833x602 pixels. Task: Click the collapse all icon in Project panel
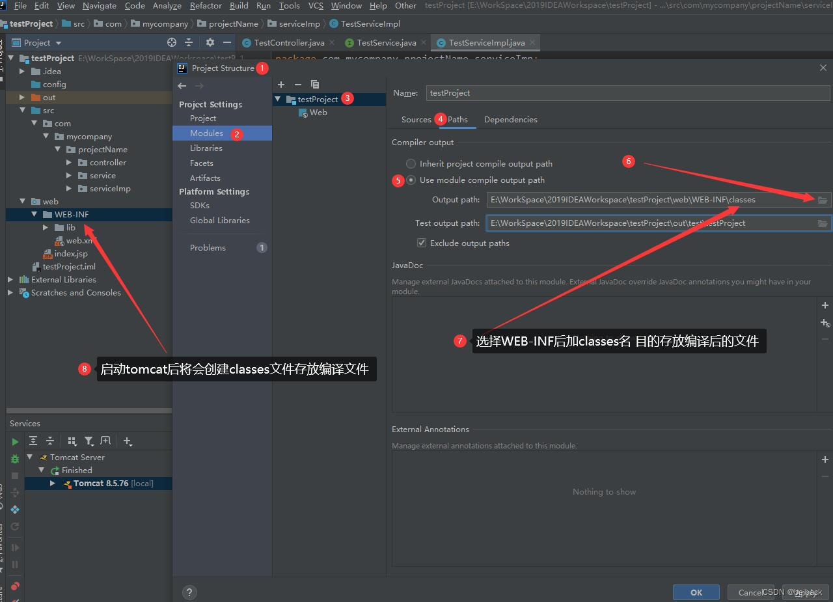pos(189,42)
